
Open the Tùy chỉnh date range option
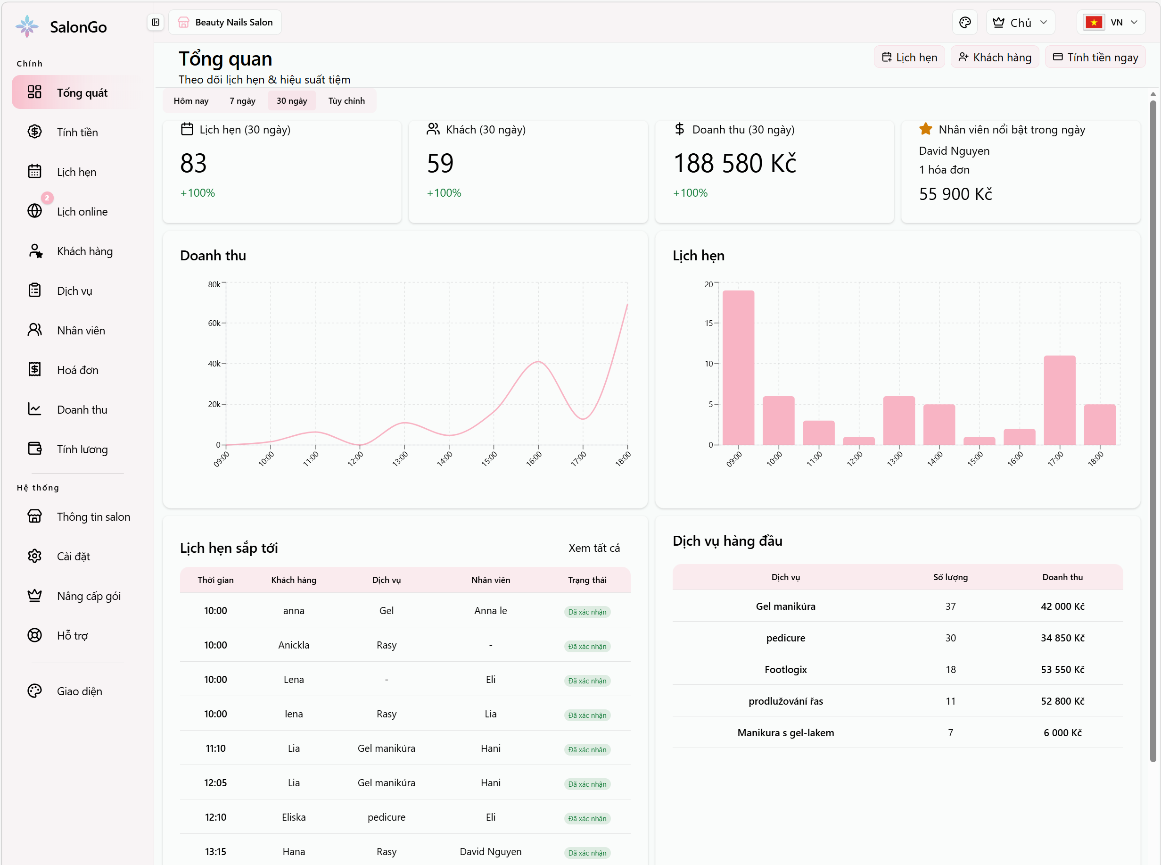coord(346,100)
